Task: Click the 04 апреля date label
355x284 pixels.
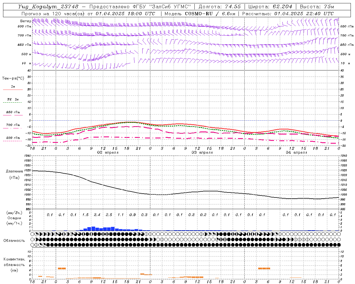Action: tap(296, 153)
